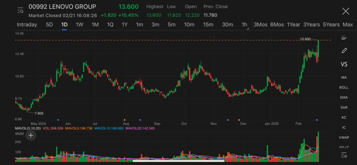Tap the plus button on volume chart

click(31, 135)
